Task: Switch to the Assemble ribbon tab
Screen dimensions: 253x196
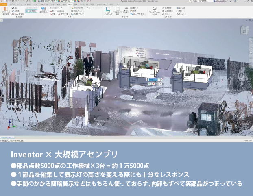Action: pyautogui.click(x=11, y=4)
